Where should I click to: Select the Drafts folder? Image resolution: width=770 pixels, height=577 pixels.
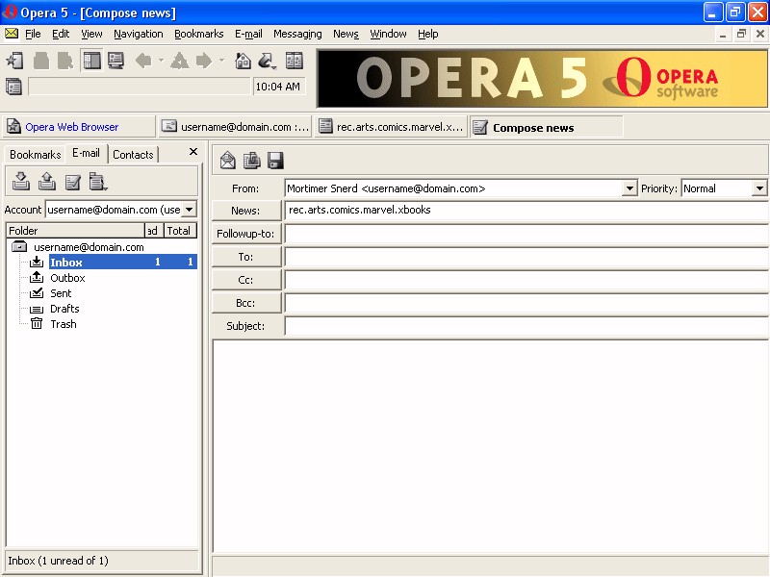click(55, 309)
